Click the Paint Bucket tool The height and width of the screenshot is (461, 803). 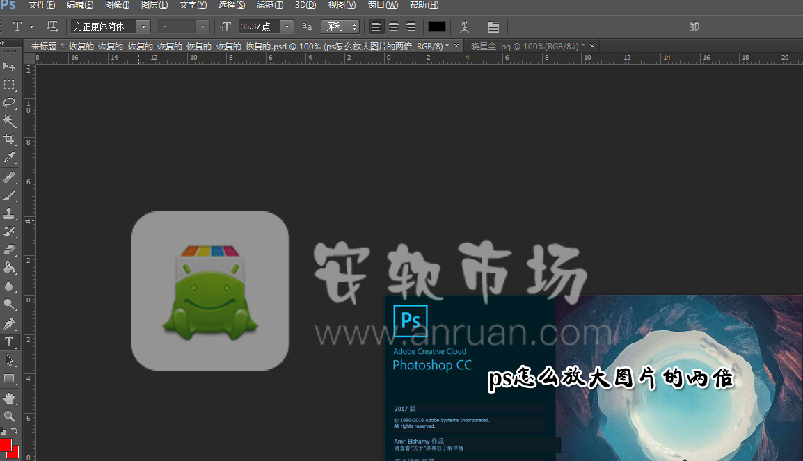pyautogui.click(x=9, y=268)
